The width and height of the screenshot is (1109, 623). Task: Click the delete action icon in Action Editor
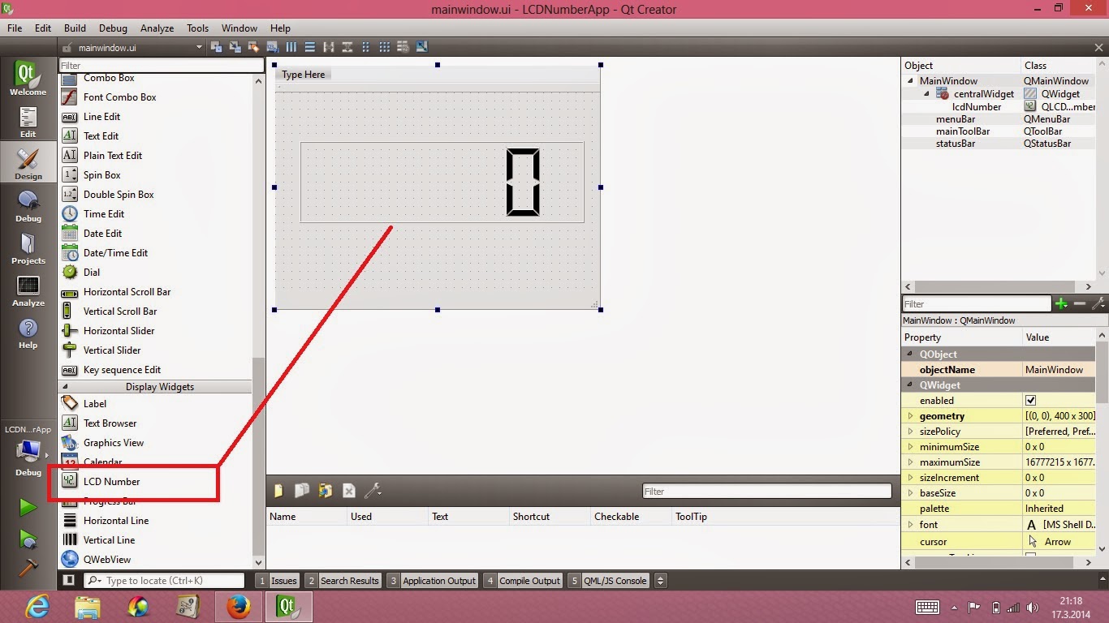pyautogui.click(x=349, y=491)
